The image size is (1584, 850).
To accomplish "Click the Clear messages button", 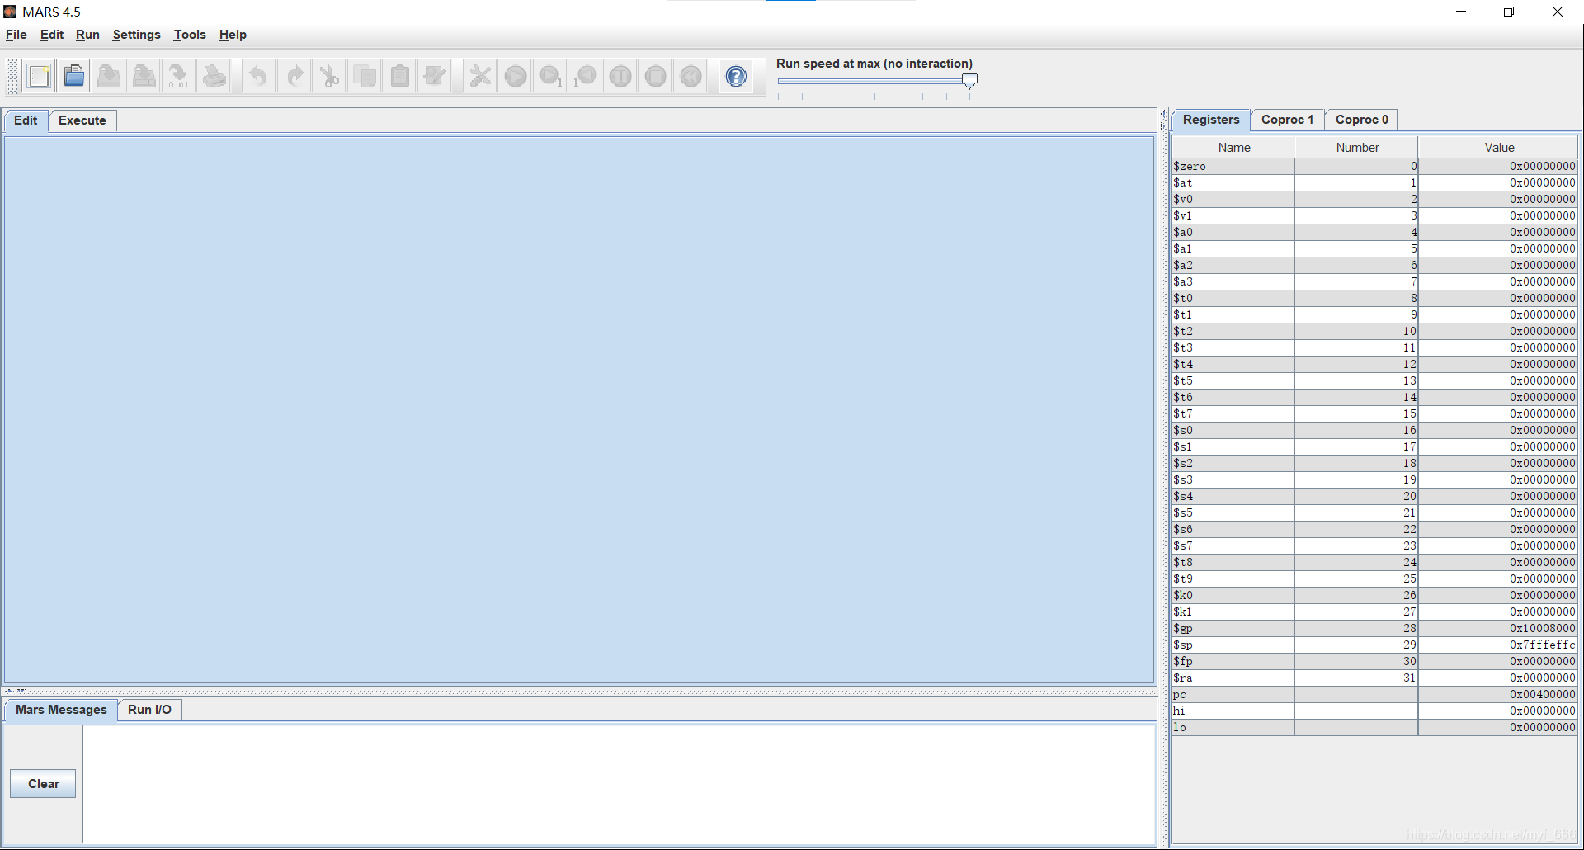I will point(43,784).
